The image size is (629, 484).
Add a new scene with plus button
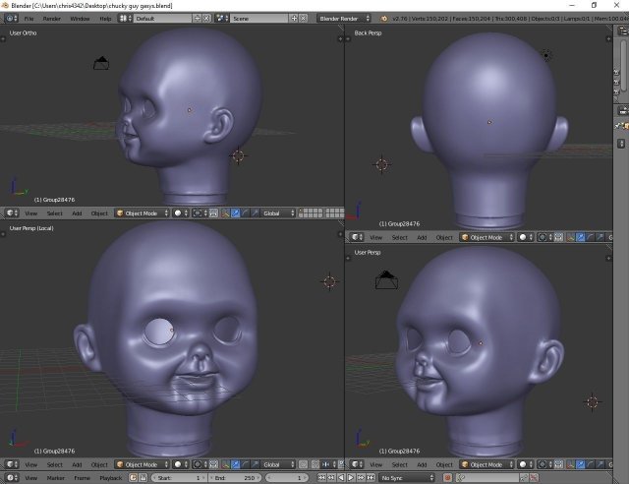click(294, 19)
